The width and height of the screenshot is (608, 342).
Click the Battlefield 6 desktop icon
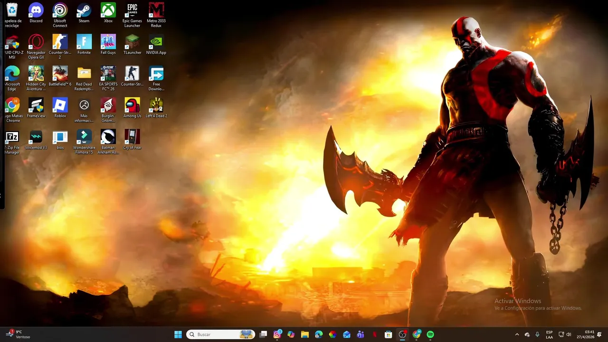coord(60,77)
